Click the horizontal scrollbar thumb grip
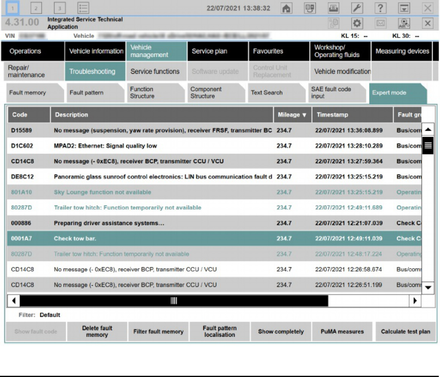 point(174,301)
